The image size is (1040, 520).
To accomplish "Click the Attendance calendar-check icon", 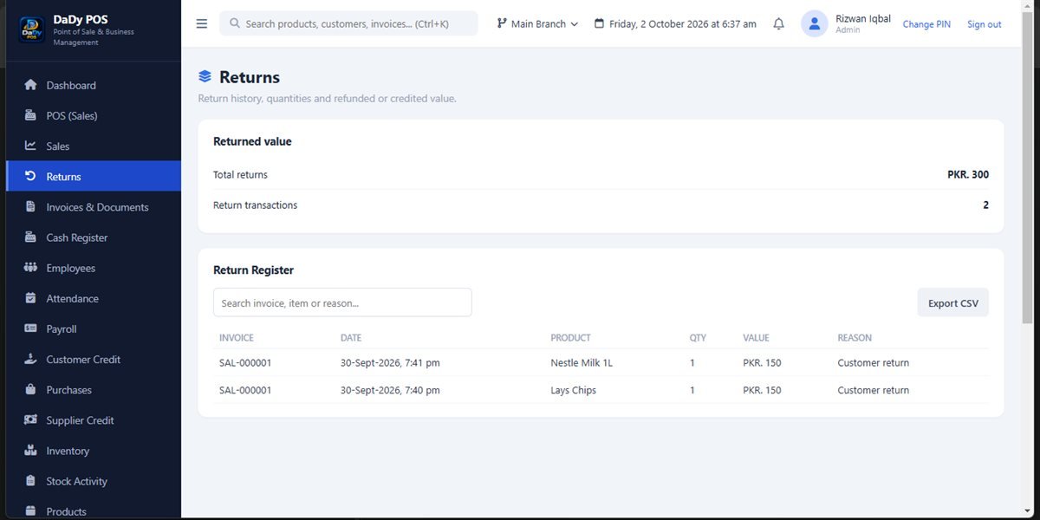I will point(31,298).
